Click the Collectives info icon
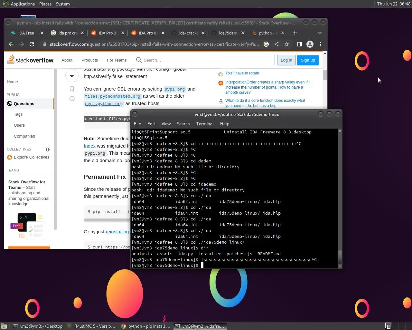Image resolution: width=412 pixels, height=330 pixels. (48, 150)
